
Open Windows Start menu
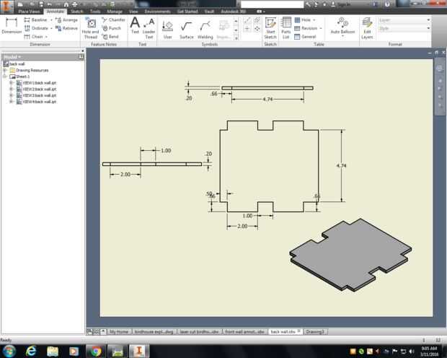point(9,352)
